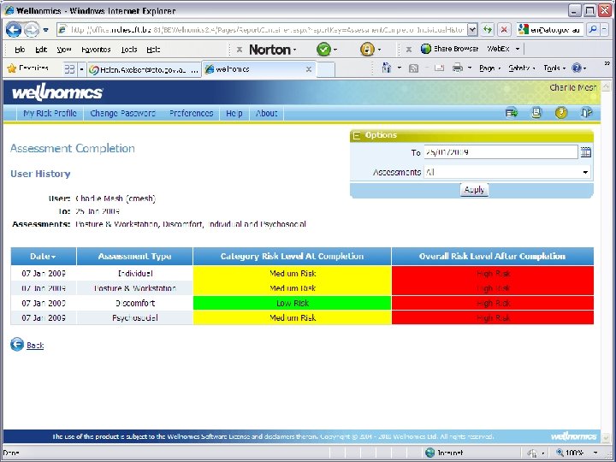Viewport: 616px width, 462px height.
Task: Sort table by the Date column header
Action: 44,256
